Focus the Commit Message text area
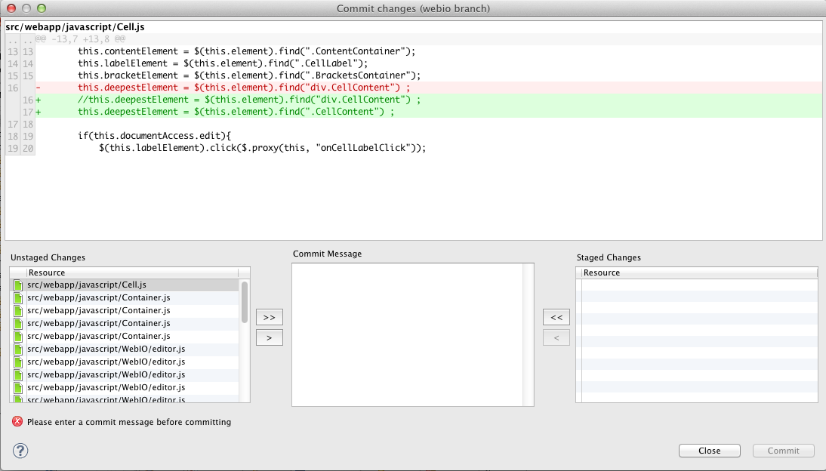Image resolution: width=826 pixels, height=471 pixels. click(407, 334)
